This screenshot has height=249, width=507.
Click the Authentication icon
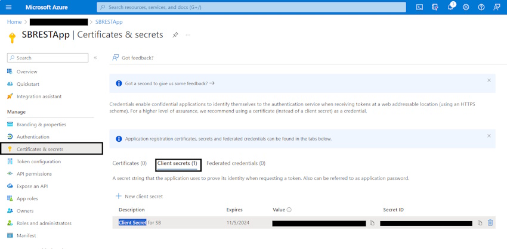(10, 136)
